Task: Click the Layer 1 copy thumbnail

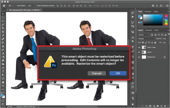Action: [x=144, y=47]
